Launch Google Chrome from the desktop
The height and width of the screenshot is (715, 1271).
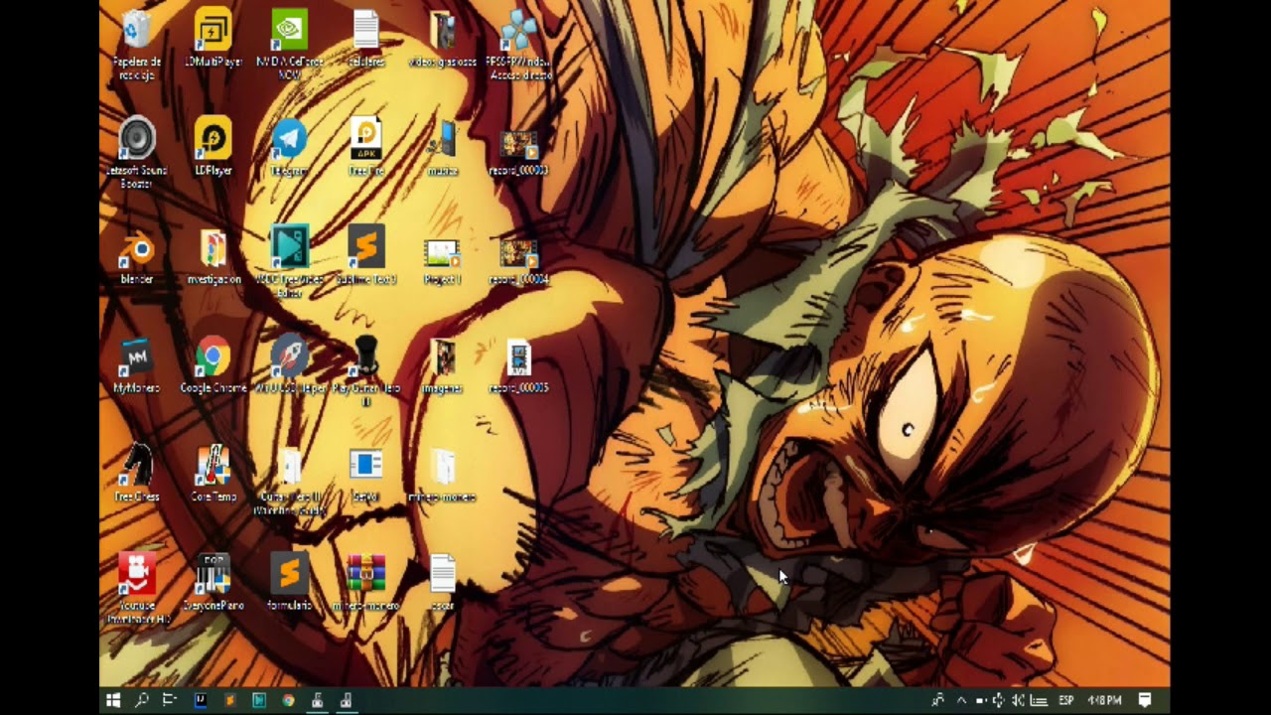[213, 365]
